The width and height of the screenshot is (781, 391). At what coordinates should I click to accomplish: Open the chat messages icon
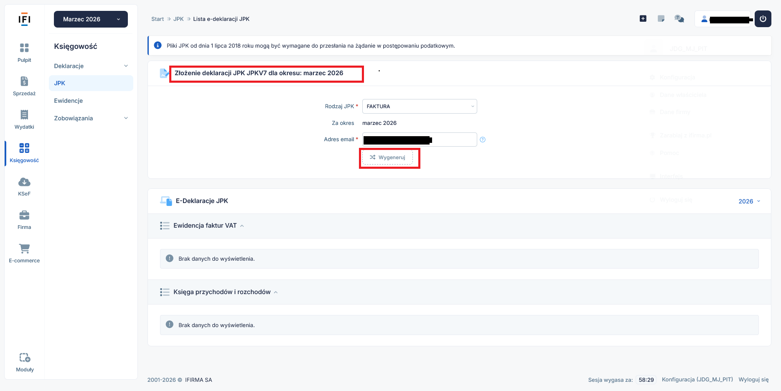tap(679, 19)
